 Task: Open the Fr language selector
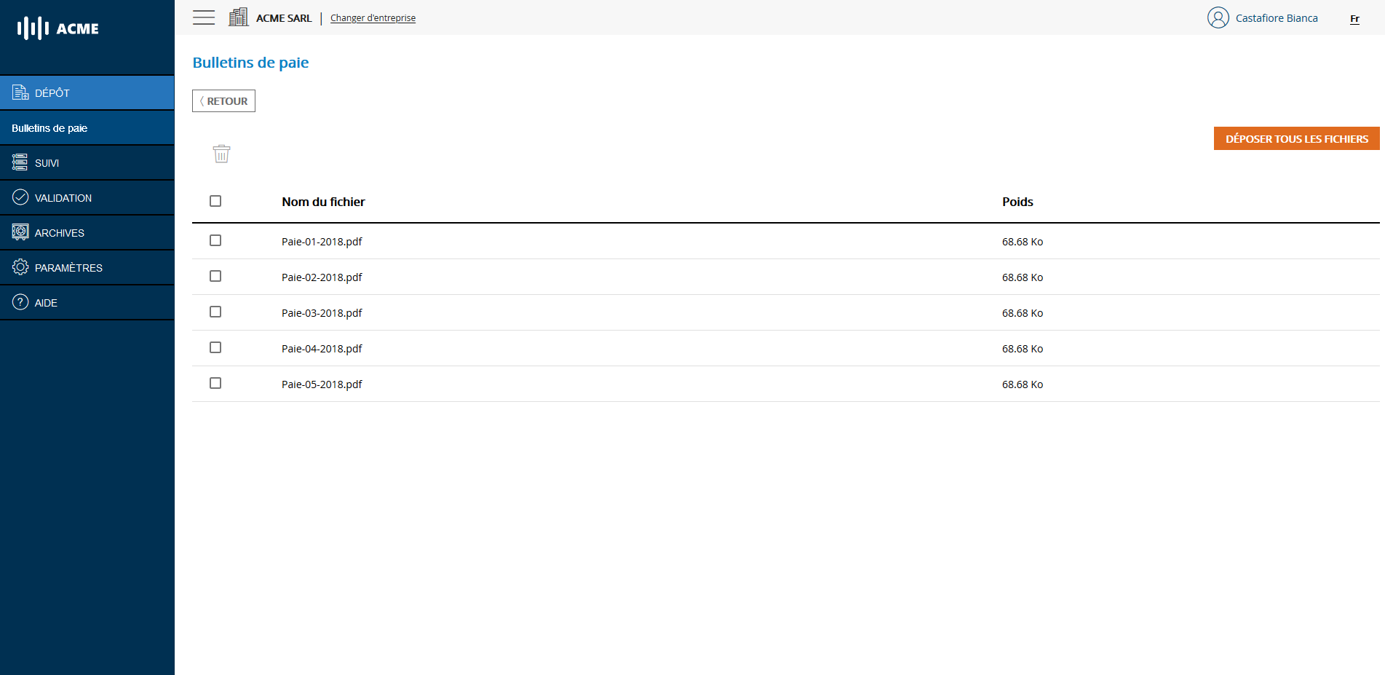click(1354, 19)
